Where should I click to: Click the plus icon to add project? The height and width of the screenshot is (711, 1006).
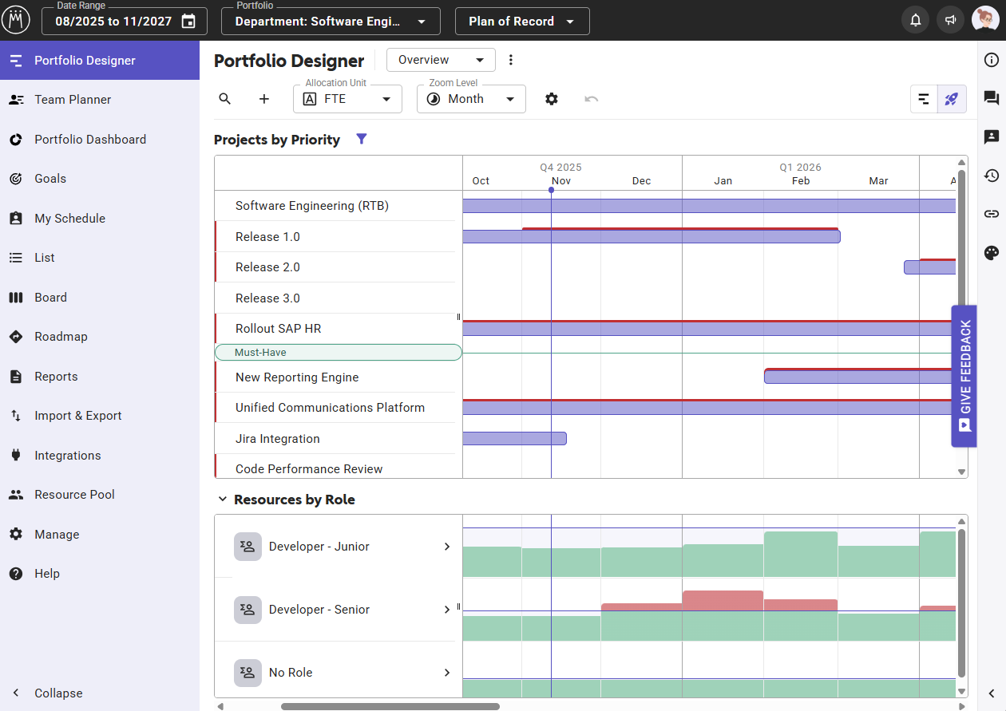(264, 99)
